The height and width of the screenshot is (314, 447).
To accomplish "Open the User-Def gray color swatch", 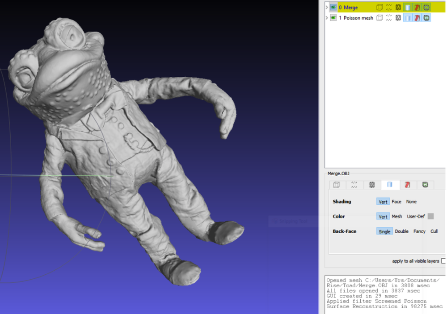I will [x=431, y=216].
